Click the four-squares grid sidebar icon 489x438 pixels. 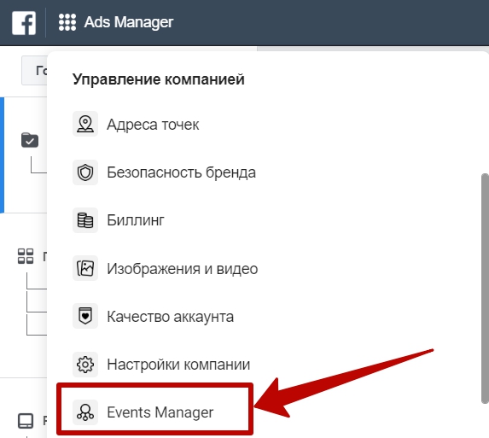pos(26,256)
